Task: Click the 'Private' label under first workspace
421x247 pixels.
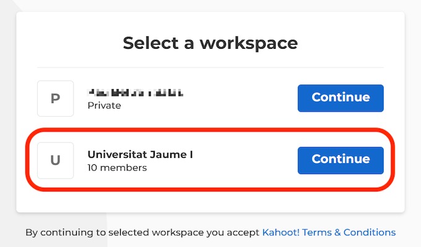Action: click(104, 106)
